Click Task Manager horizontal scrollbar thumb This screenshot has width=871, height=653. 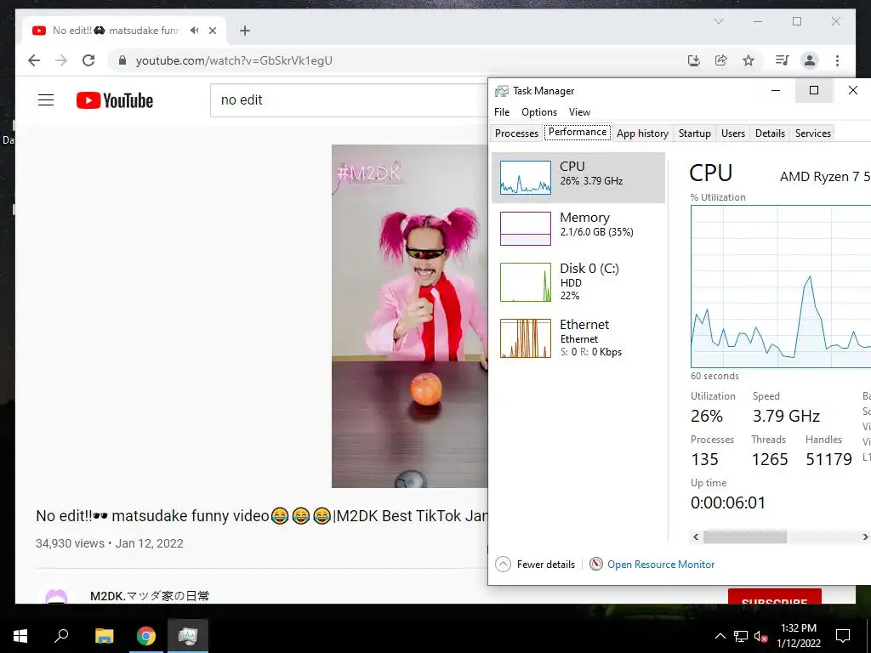(744, 537)
